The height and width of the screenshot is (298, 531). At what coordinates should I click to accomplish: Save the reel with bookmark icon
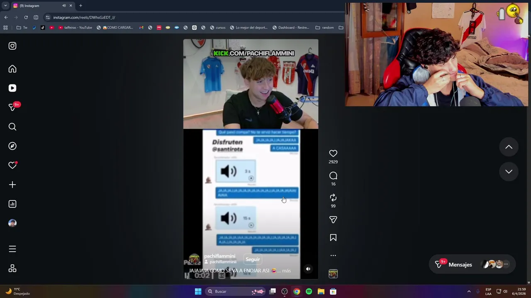pyautogui.click(x=333, y=238)
